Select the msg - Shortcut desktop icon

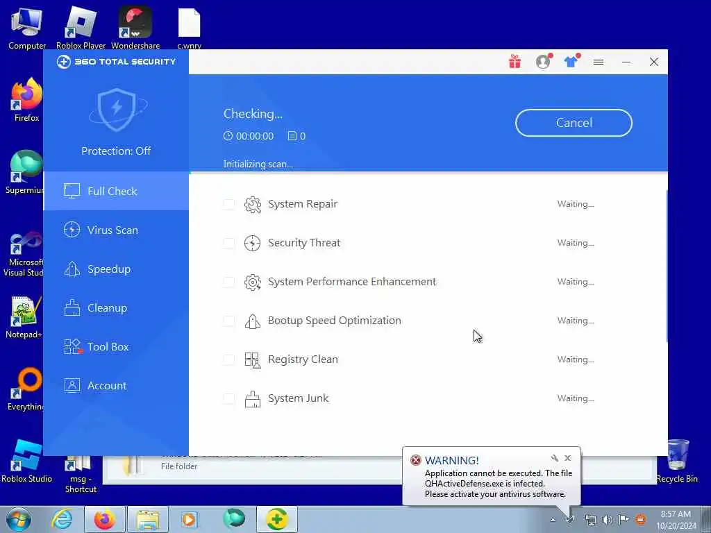click(x=81, y=475)
